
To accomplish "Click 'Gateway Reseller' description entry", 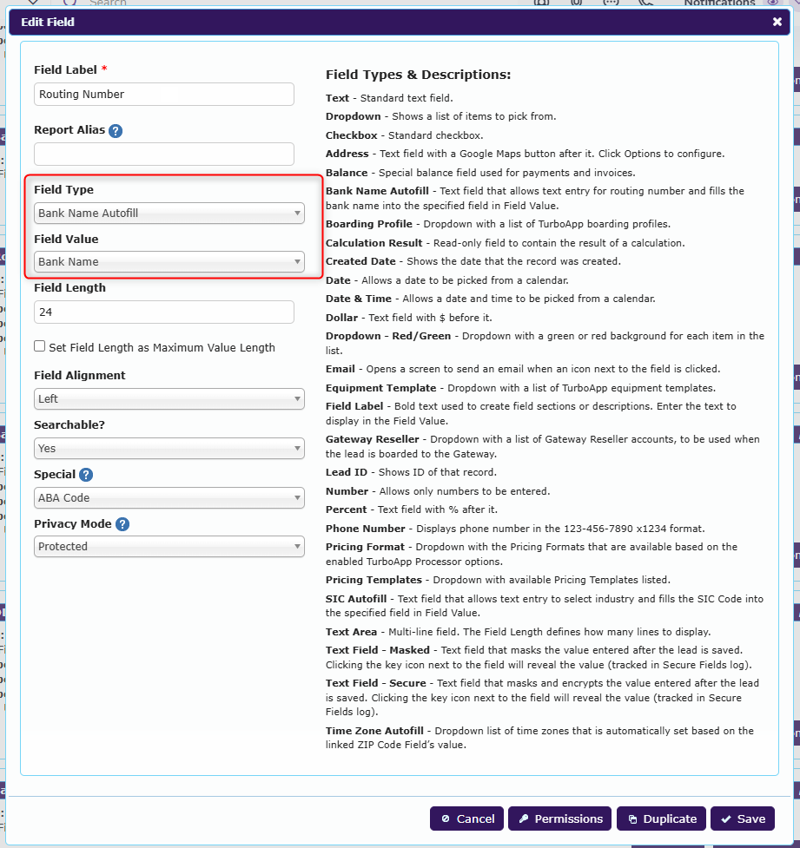I will coord(542,447).
